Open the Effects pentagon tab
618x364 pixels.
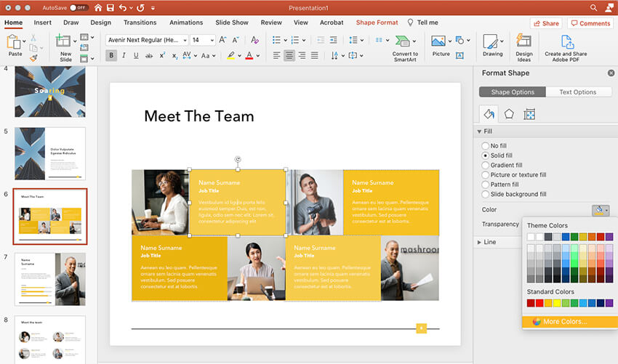[509, 114]
